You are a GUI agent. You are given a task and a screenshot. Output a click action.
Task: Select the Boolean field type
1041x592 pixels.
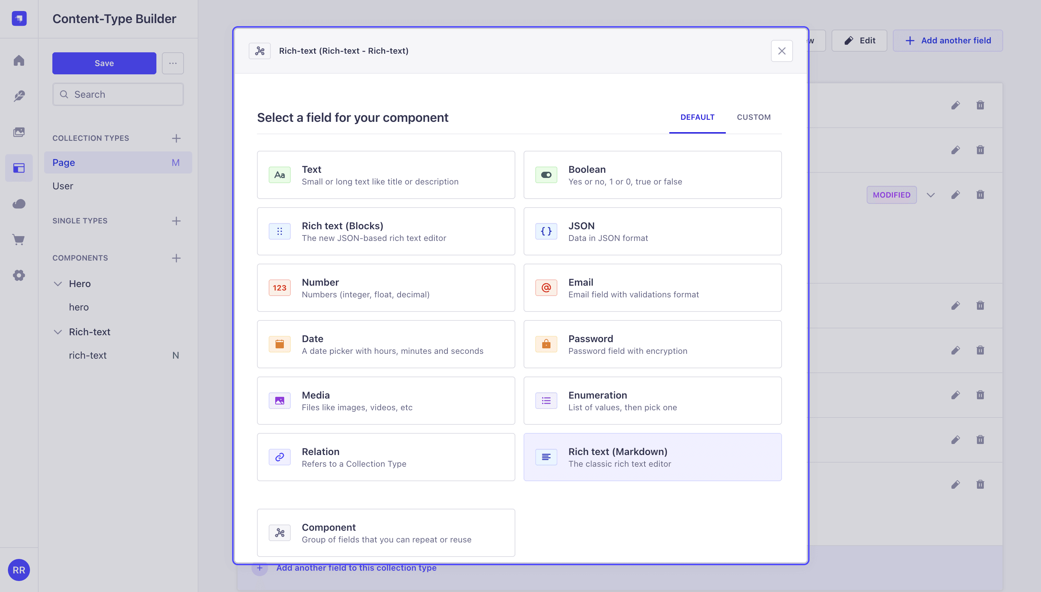[x=652, y=175]
